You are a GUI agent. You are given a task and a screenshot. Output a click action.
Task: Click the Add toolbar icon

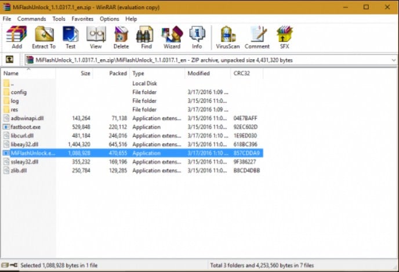(17, 37)
